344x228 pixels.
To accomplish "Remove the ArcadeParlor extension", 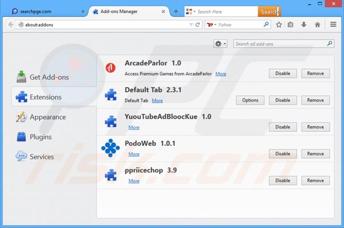I will [x=315, y=73].
